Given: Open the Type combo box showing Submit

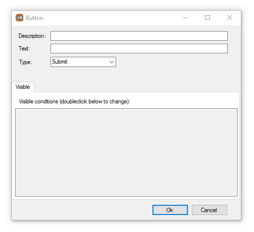Looking at the screenshot, I should pyautogui.click(x=83, y=62).
